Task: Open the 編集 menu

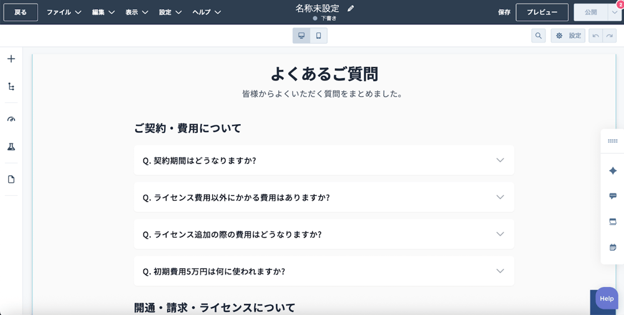Action: tap(104, 12)
